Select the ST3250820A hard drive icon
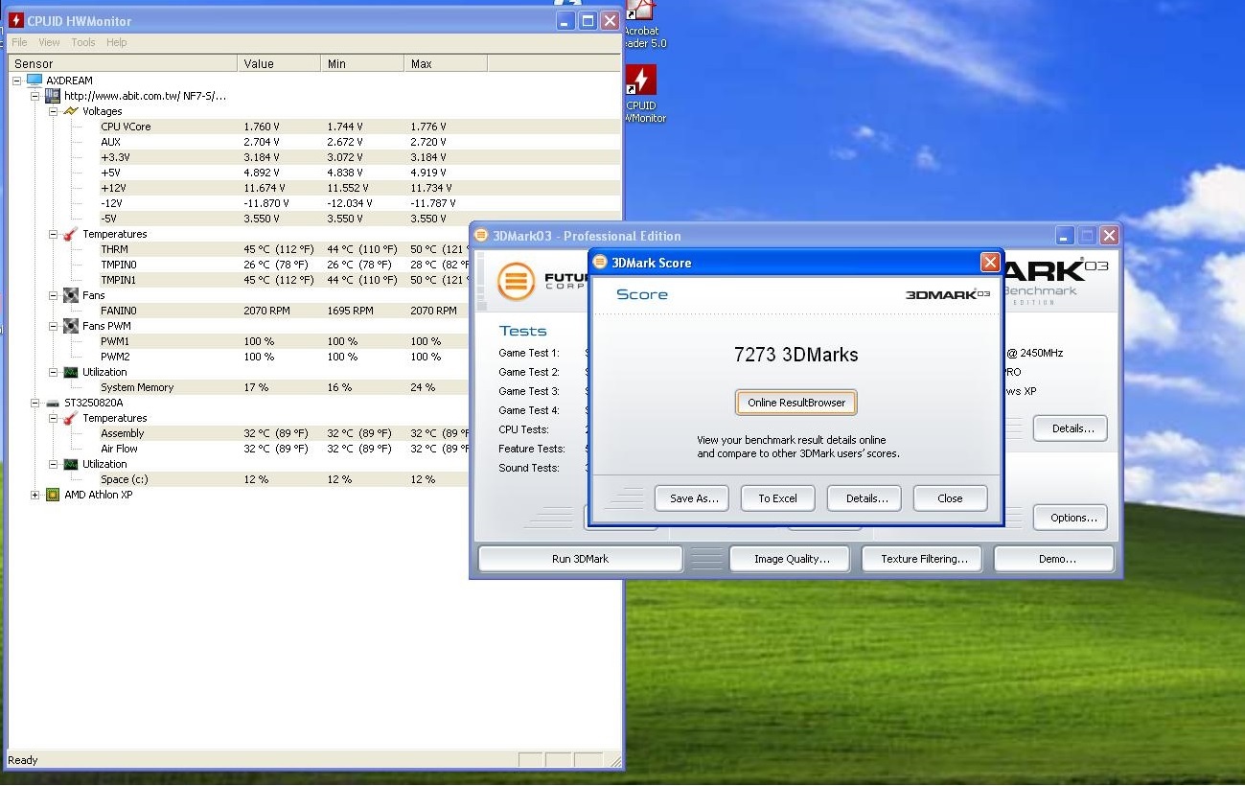This screenshot has height=786, width=1245. (53, 403)
